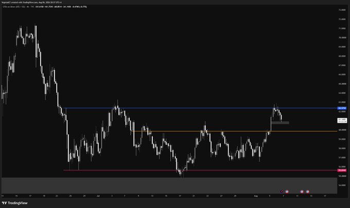Image resolution: width=350 pixels, height=208 pixels.
Task: Click the event marker just before Aug 13
Action: [x=308, y=192]
